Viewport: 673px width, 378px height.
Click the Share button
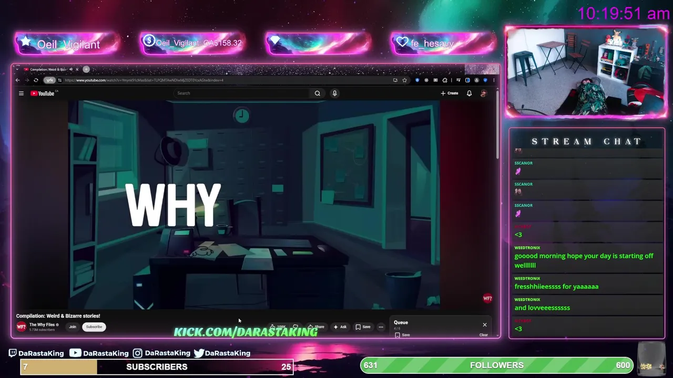coord(317,327)
